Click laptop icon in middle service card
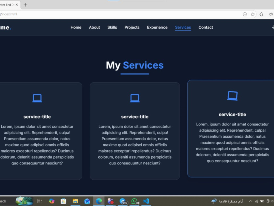The width and height of the screenshot is (274, 206). 135,98
